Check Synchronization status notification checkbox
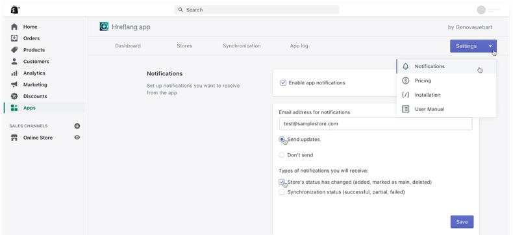The width and height of the screenshot is (513, 235). (x=282, y=192)
